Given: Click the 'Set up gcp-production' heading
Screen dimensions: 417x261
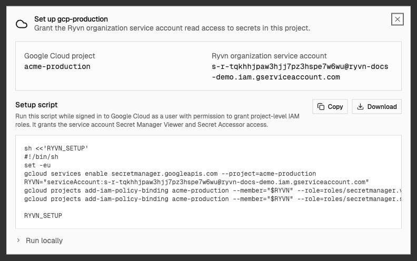Looking at the screenshot, I should pos(71,19).
